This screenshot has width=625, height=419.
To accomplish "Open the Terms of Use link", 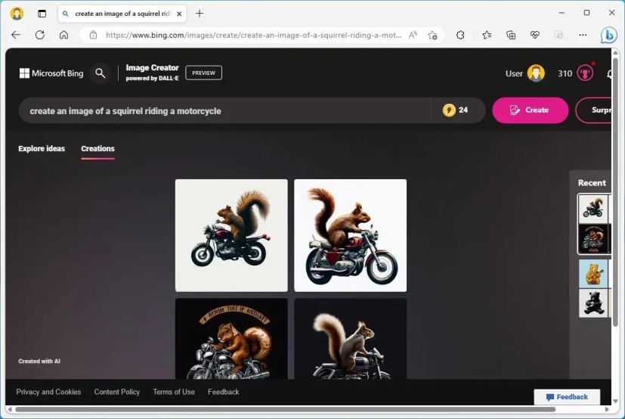I will (174, 392).
